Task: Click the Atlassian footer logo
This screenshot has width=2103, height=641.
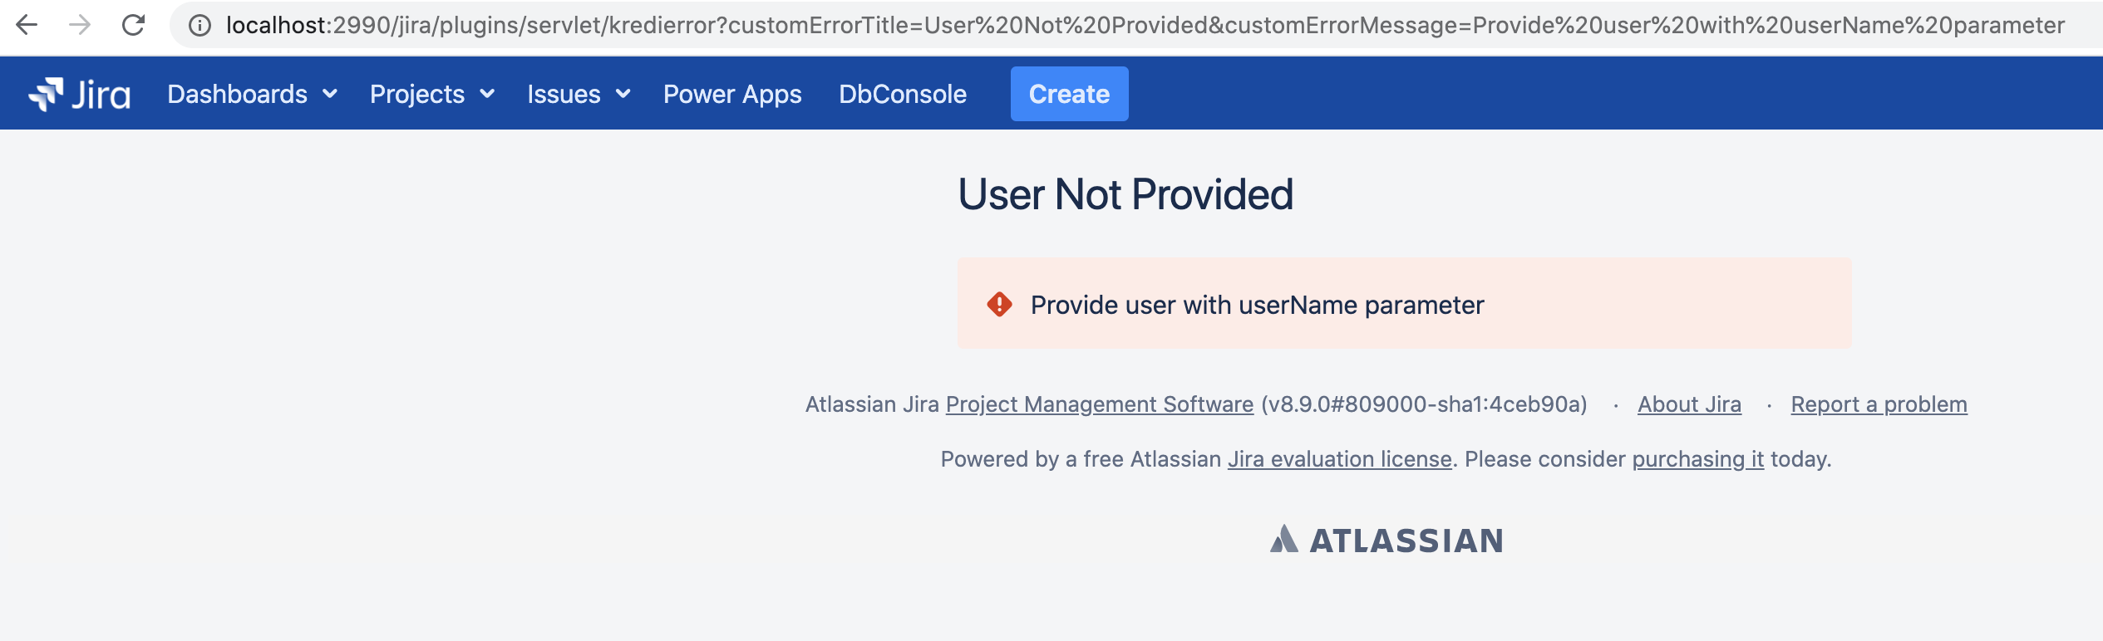Action: coord(1386,540)
